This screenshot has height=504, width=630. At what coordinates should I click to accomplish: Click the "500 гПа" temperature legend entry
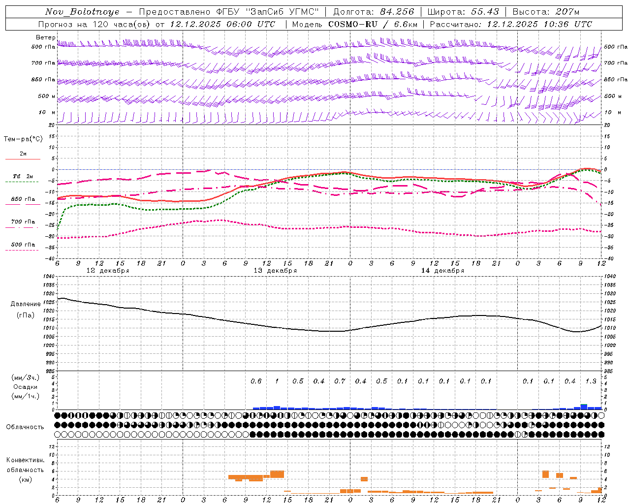pyautogui.click(x=23, y=245)
